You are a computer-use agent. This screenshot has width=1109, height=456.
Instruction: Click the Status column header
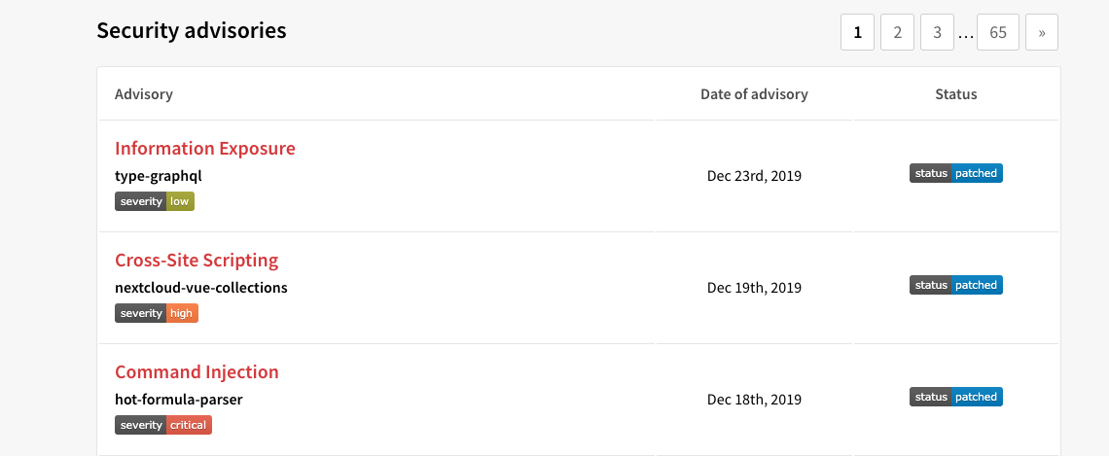pos(955,94)
